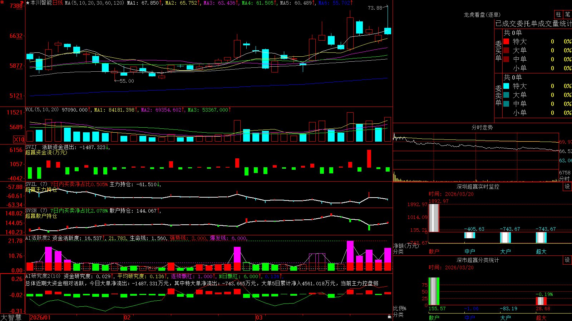Viewport: 572px width, 321px height.
Task: Click the 28.68 value under 超大
Action: pos(543,309)
